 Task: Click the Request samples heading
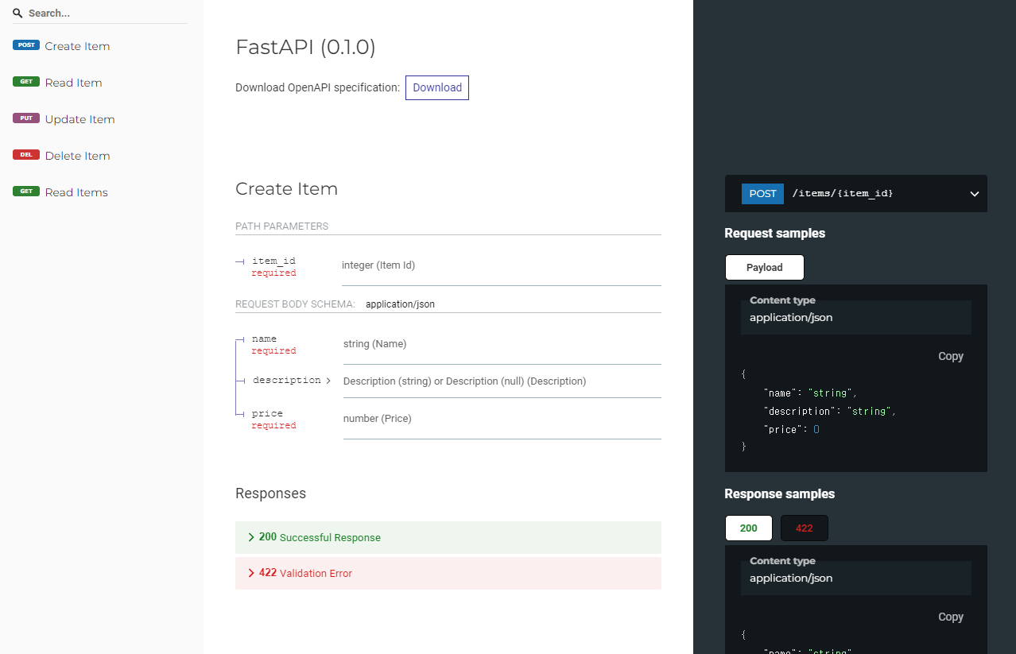(775, 234)
